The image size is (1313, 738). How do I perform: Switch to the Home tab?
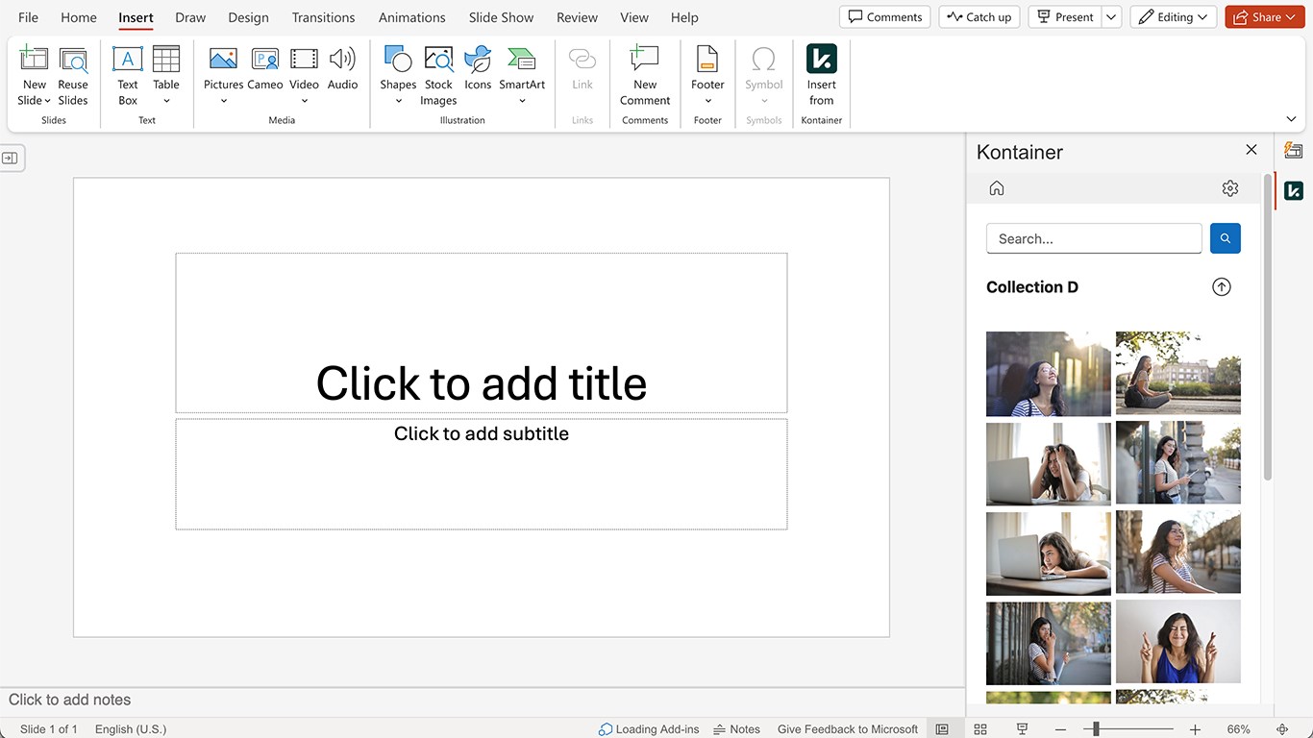[79, 17]
